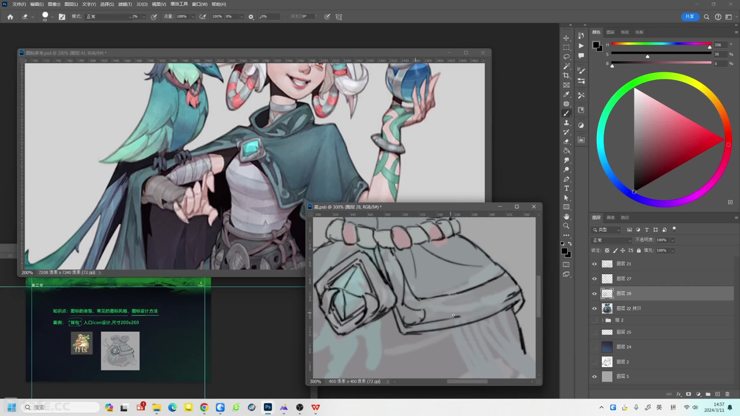Hide layer 图层 21
Screen dimensions: 740x416
pyautogui.click(x=595, y=264)
